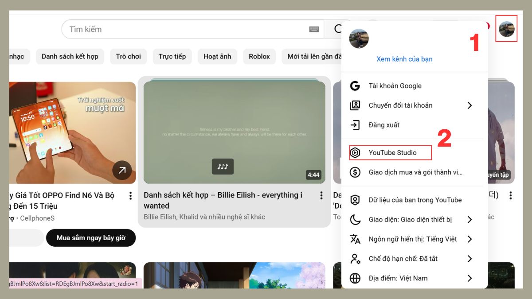
Task: Expand the Địa điểm: Việt Nam chevron
Action: (x=469, y=278)
